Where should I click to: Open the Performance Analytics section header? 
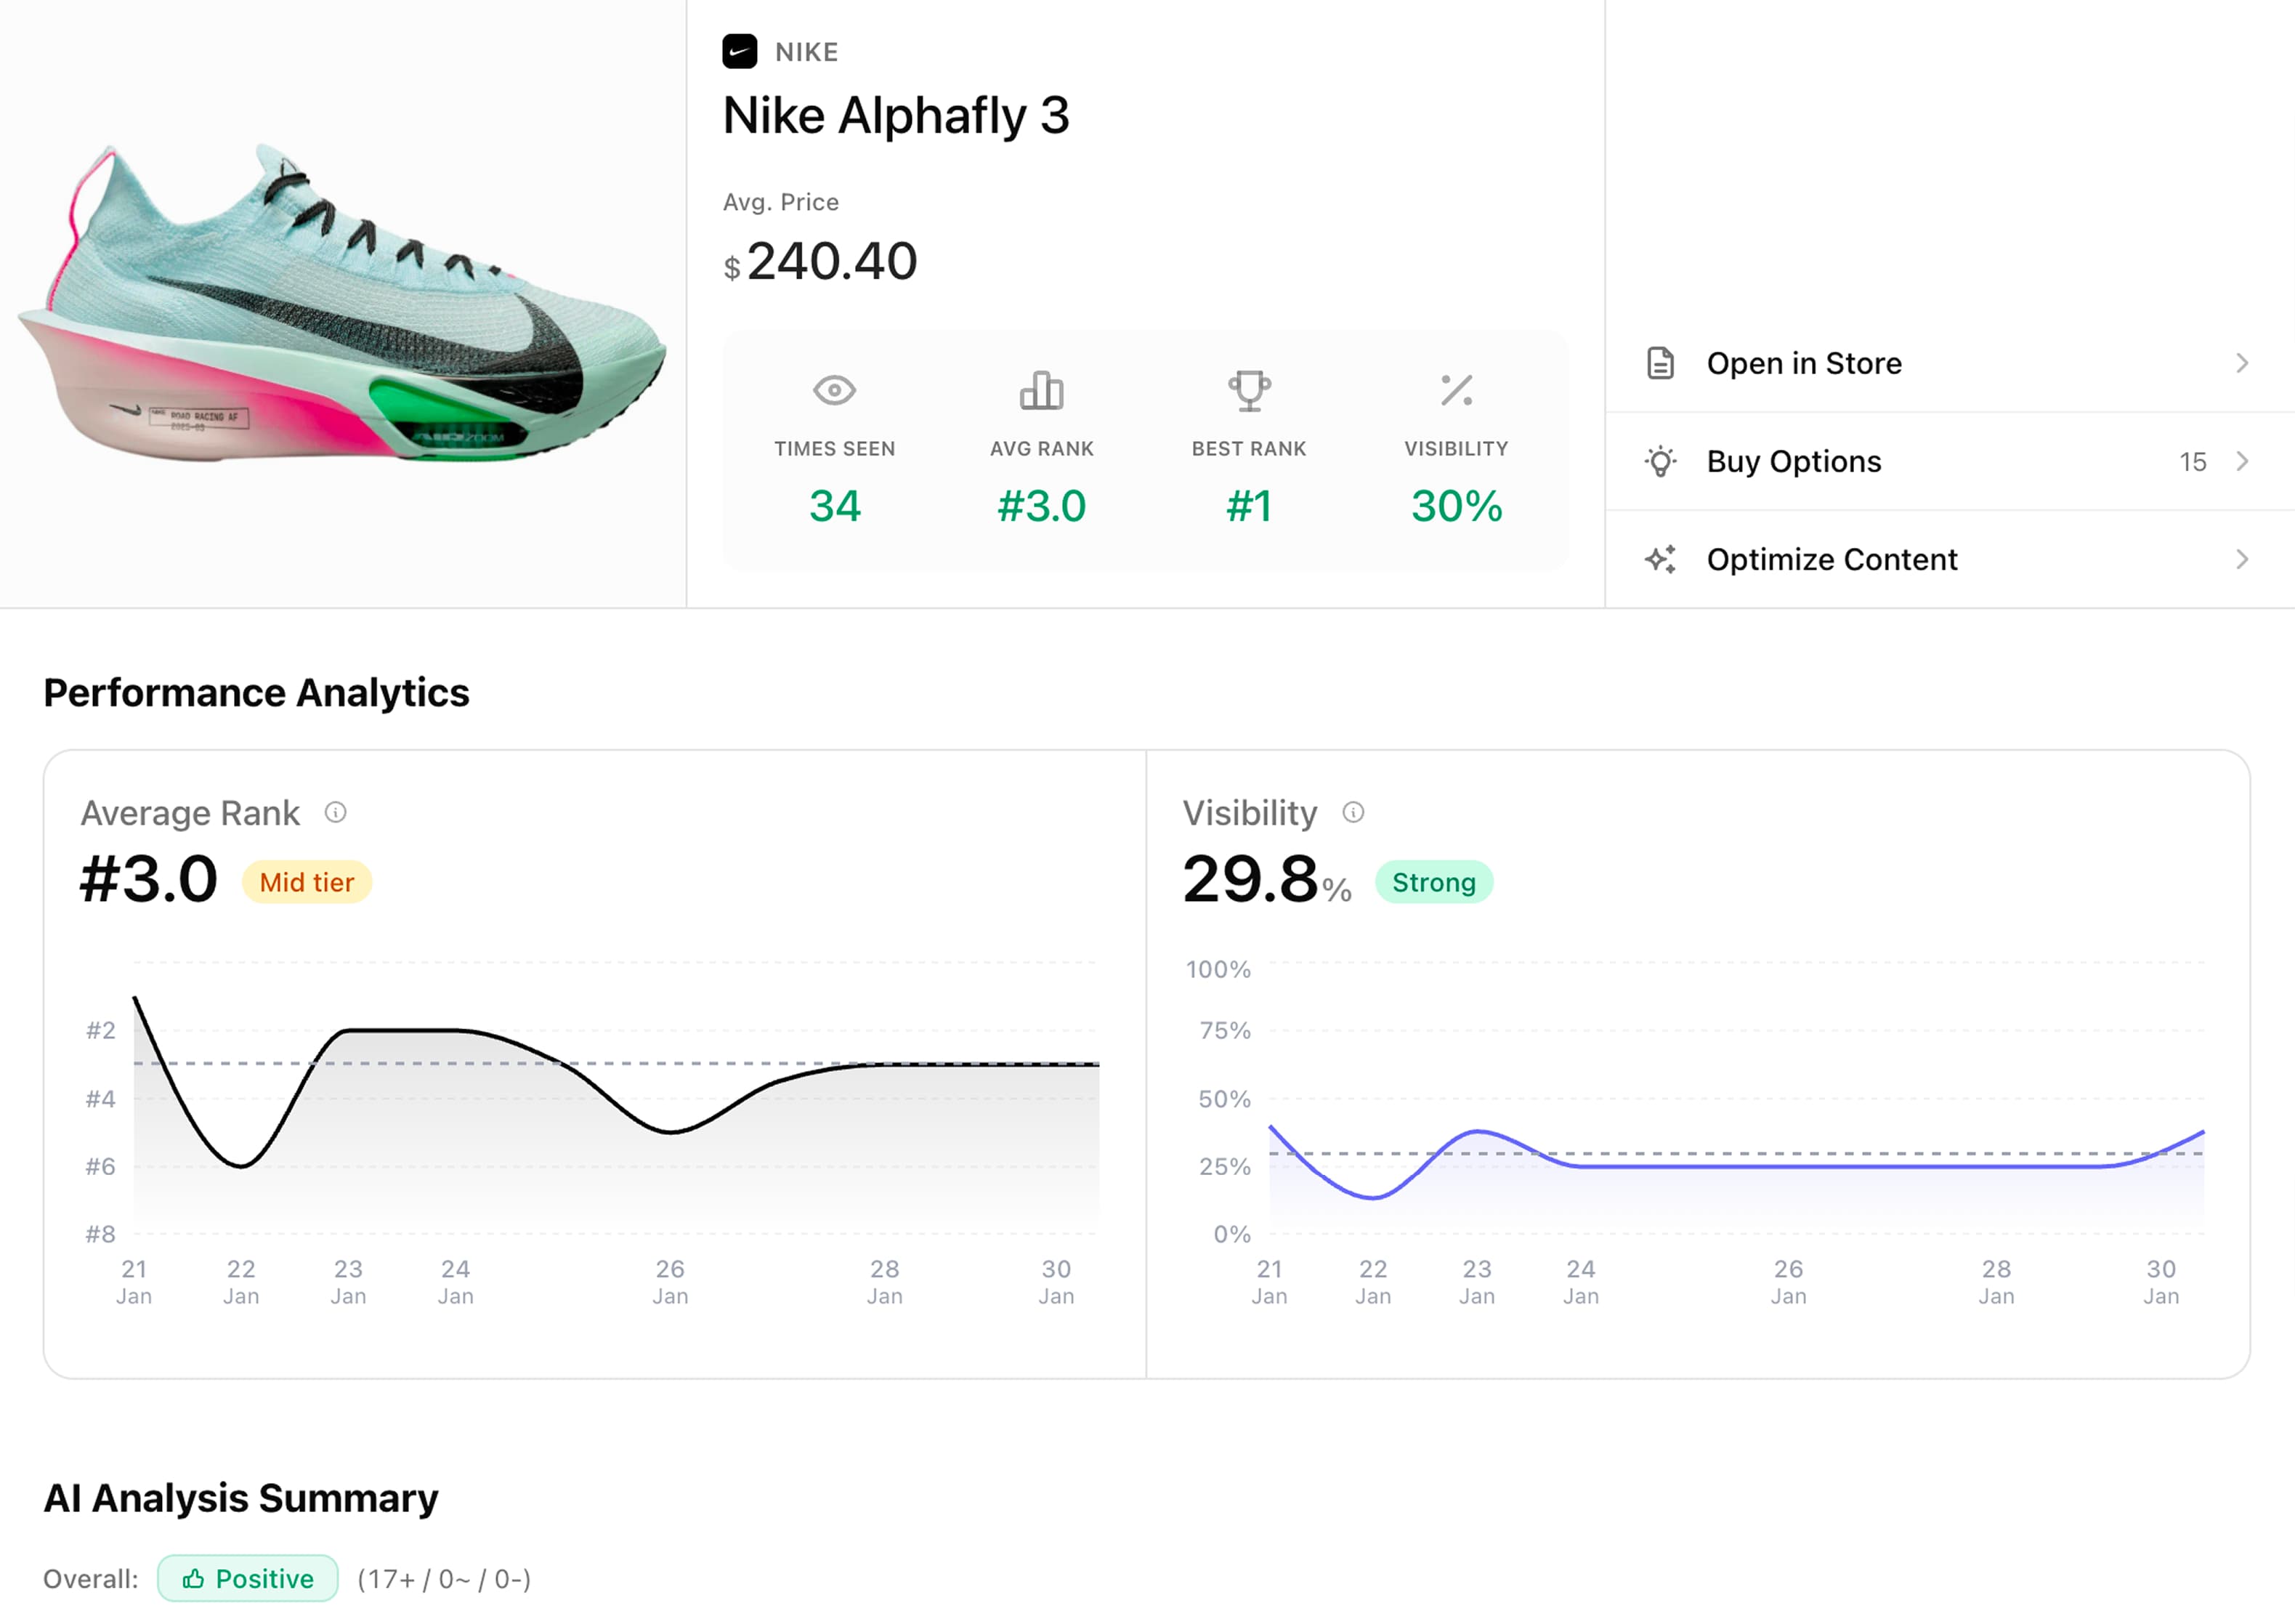coord(256,692)
